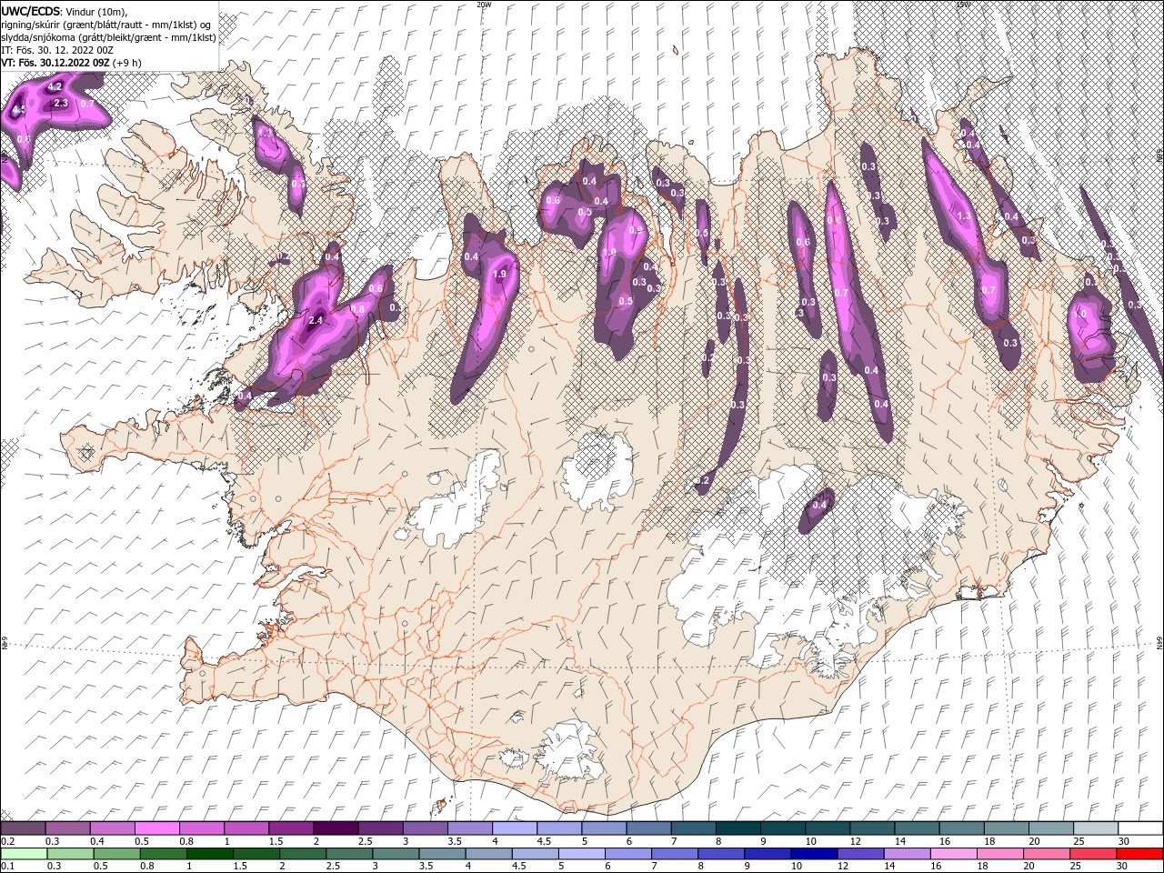Pick the violet rain swatch labeled 12
1164x873 pixels.
pyautogui.click(x=858, y=853)
